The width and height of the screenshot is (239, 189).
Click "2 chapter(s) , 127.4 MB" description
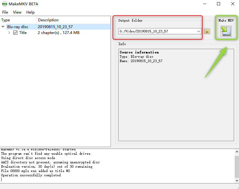pyautogui.click(x=59, y=32)
